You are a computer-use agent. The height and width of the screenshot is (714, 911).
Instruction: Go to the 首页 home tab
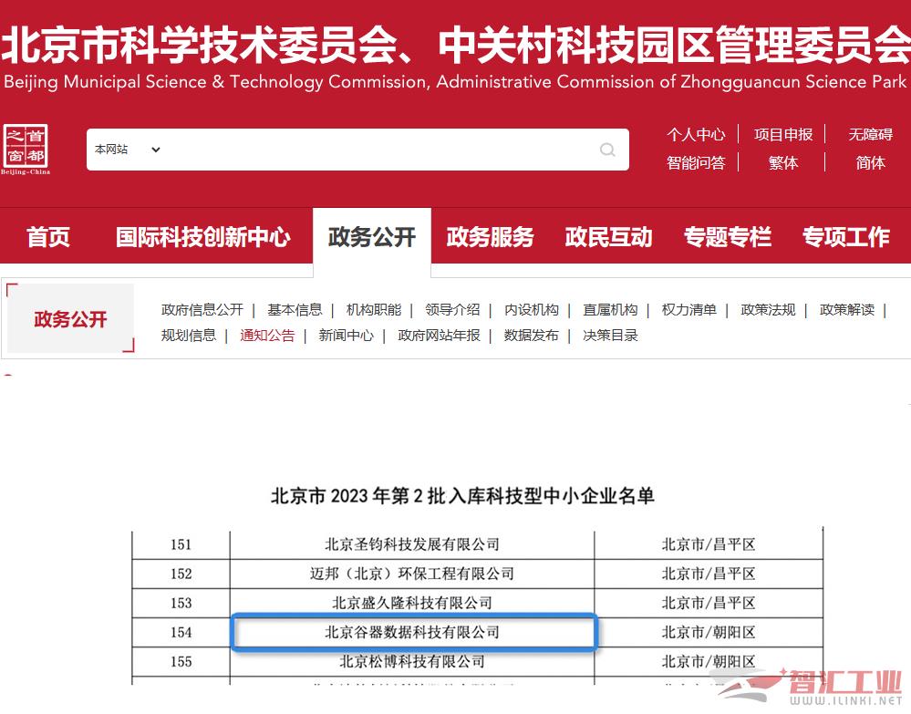pos(48,237)
